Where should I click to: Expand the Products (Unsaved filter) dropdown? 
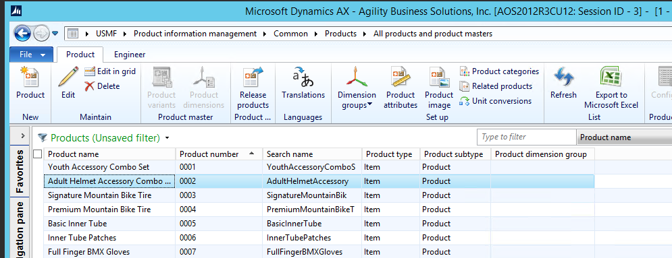coord(167,138)
